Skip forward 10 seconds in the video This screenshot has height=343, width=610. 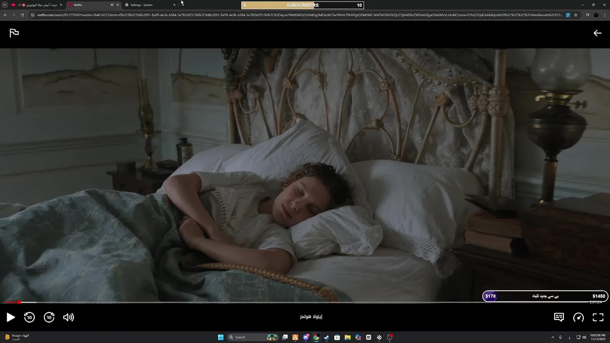click(x=49, y=317)
